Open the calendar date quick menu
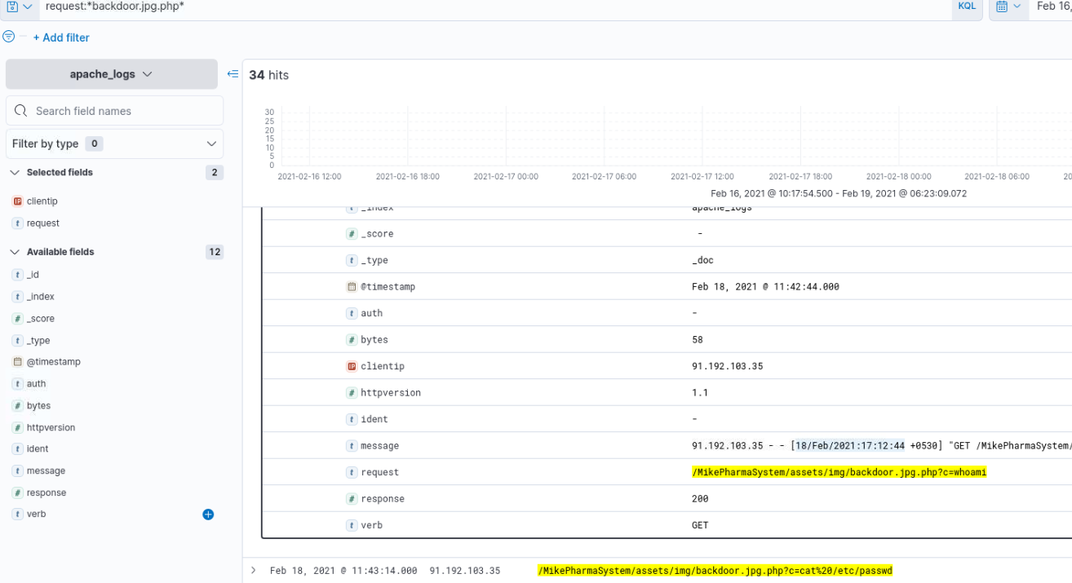 pos(1008,7)
